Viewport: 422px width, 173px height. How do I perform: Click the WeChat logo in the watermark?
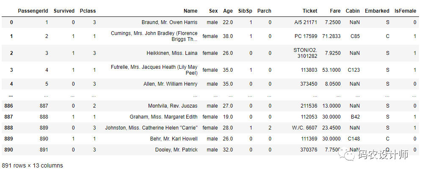(350, 155)
